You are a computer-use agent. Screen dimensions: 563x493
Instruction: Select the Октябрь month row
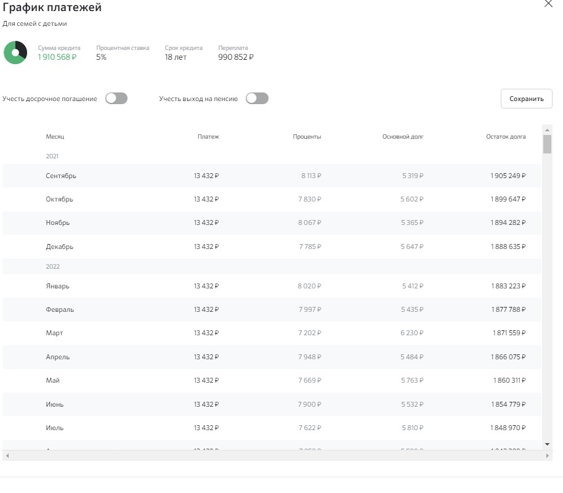(x=272, y=199)
